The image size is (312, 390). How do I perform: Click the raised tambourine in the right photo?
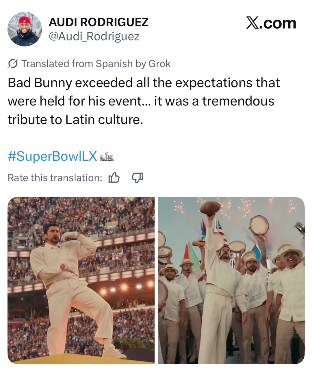click(x=259, y=225)
